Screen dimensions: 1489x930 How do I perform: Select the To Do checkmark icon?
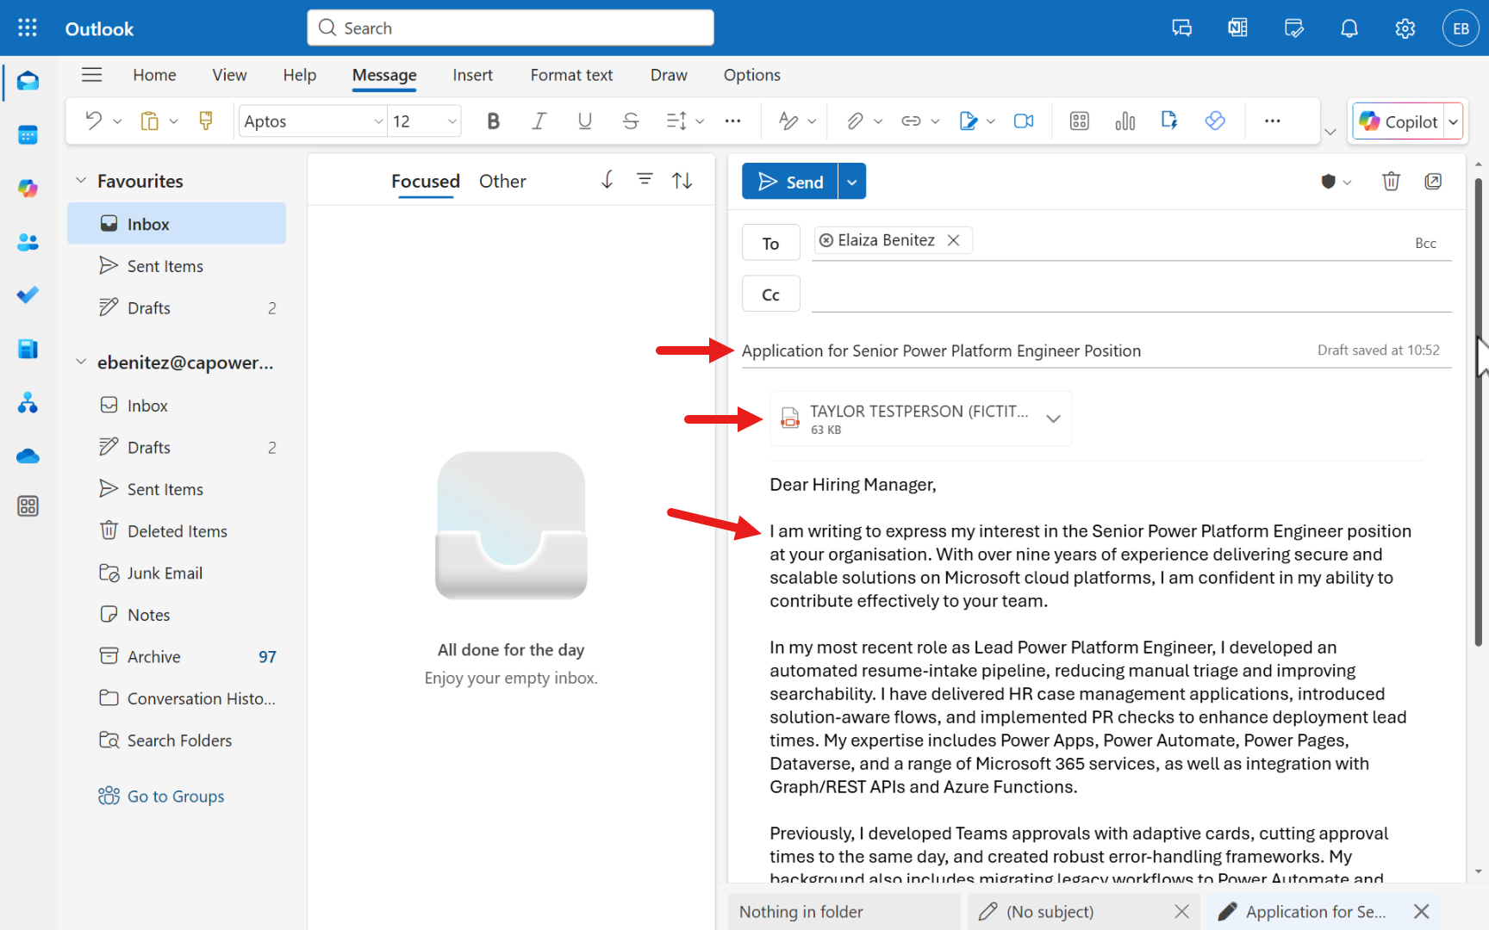point(28,294)
